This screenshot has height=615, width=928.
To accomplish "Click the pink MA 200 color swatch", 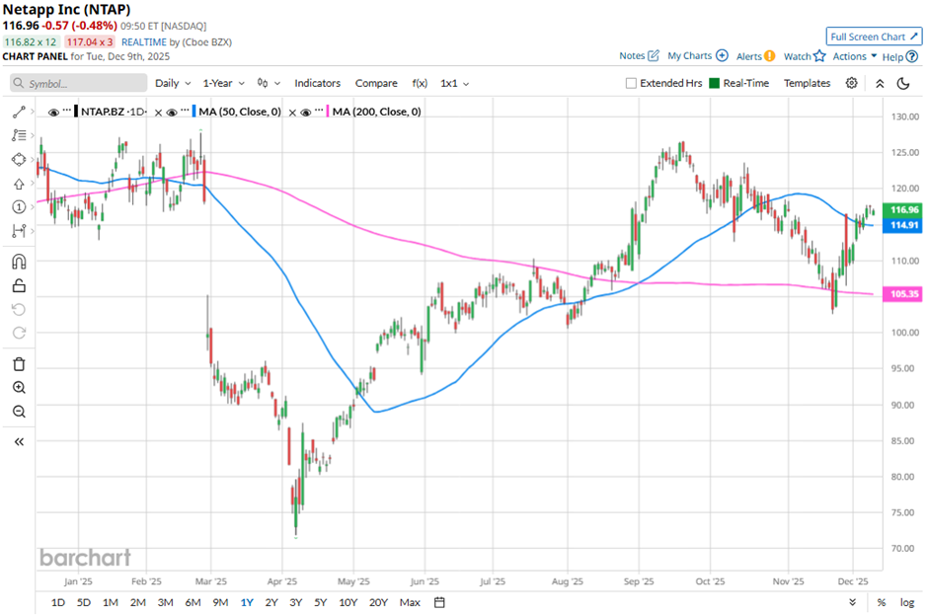I will (x=327, y=113).
